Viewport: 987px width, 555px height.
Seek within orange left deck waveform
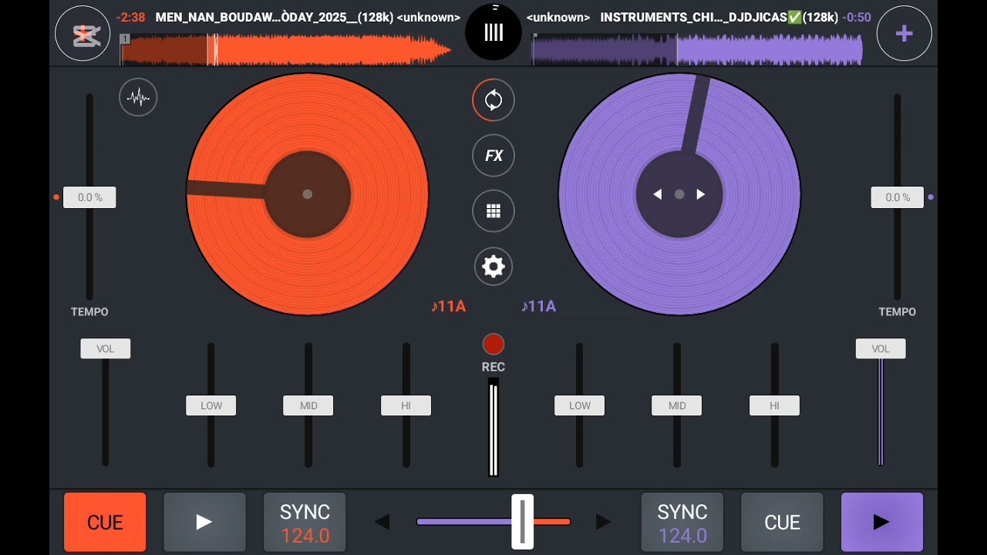(285, 50)
